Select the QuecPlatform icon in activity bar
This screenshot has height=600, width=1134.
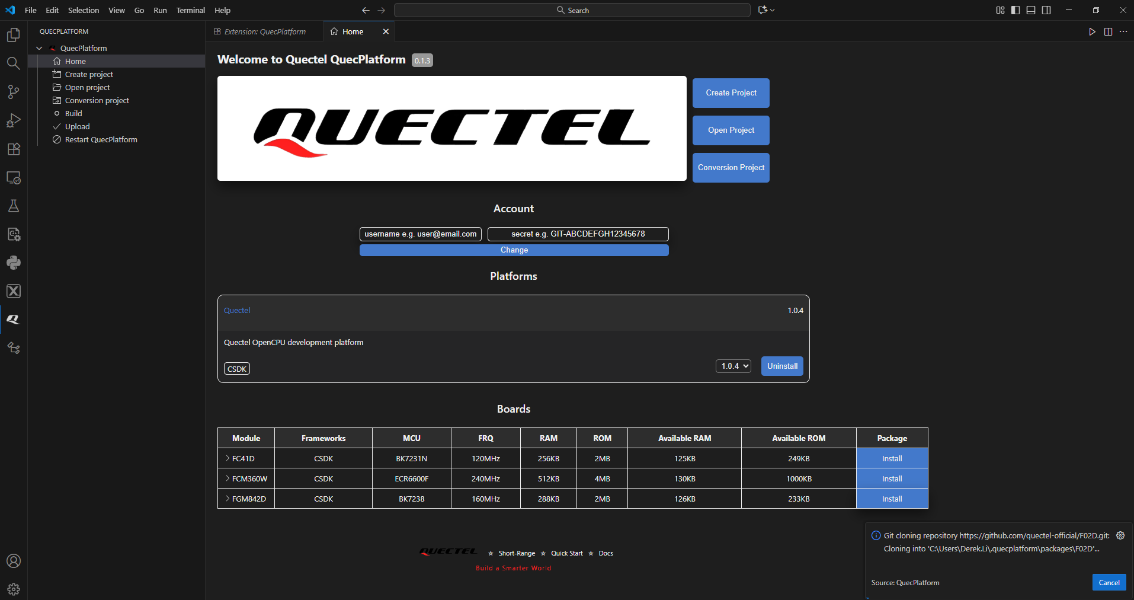[x=13, y=320]
